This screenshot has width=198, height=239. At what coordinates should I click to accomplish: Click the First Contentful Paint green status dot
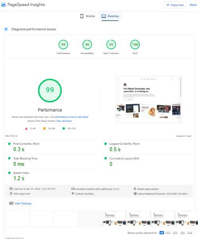[x=9, y=144]
